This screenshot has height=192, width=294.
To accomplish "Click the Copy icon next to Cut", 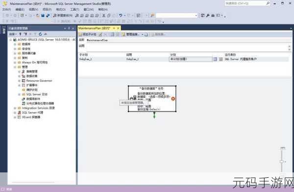I will (x=109, y=16).
